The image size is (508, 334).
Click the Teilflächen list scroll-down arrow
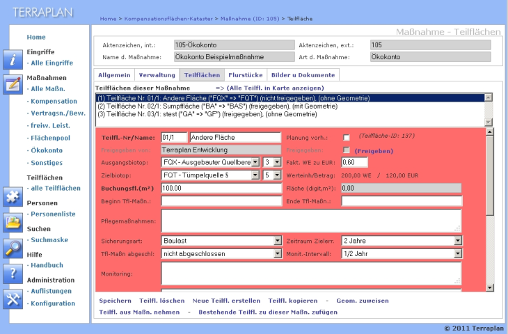click(489, 122)
